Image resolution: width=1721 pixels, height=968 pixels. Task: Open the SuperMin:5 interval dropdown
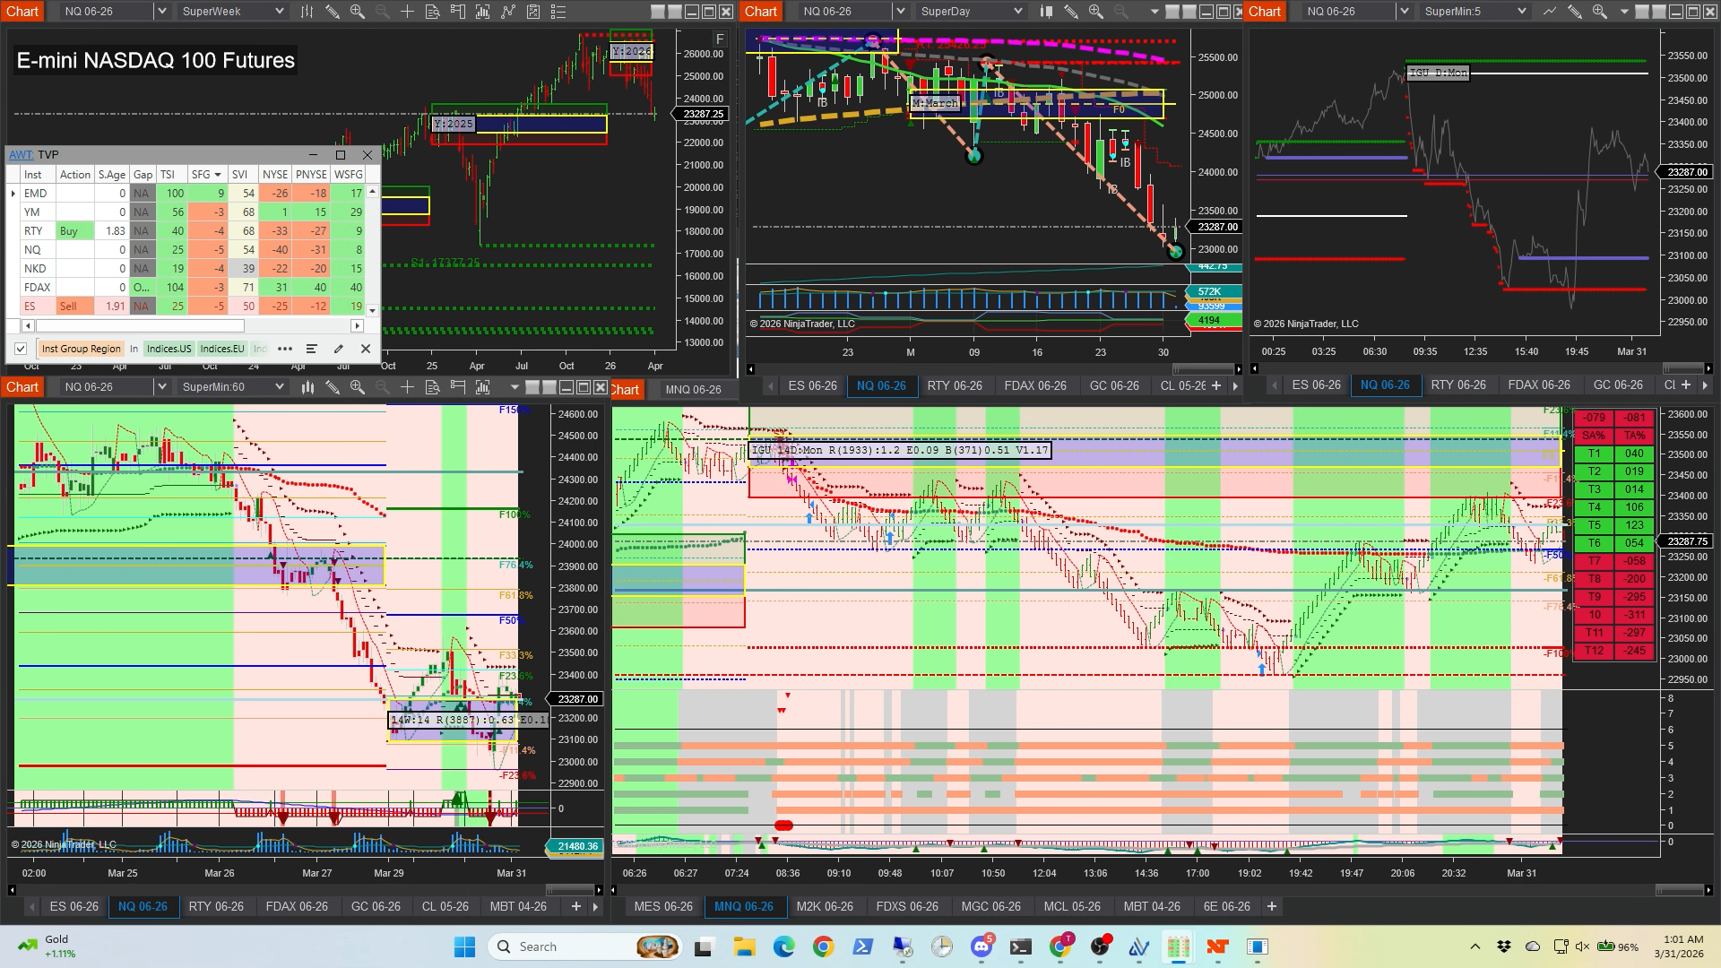coord(1522,12)
